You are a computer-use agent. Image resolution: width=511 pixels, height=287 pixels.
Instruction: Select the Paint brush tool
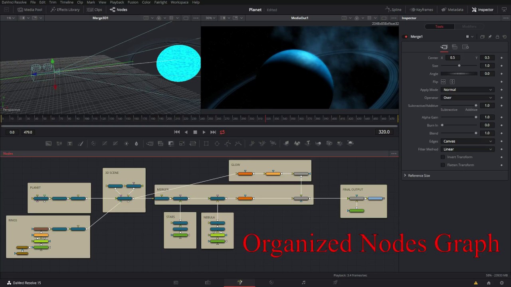point(80,143)
